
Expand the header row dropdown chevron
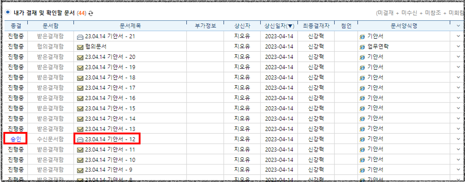[458, 26]
